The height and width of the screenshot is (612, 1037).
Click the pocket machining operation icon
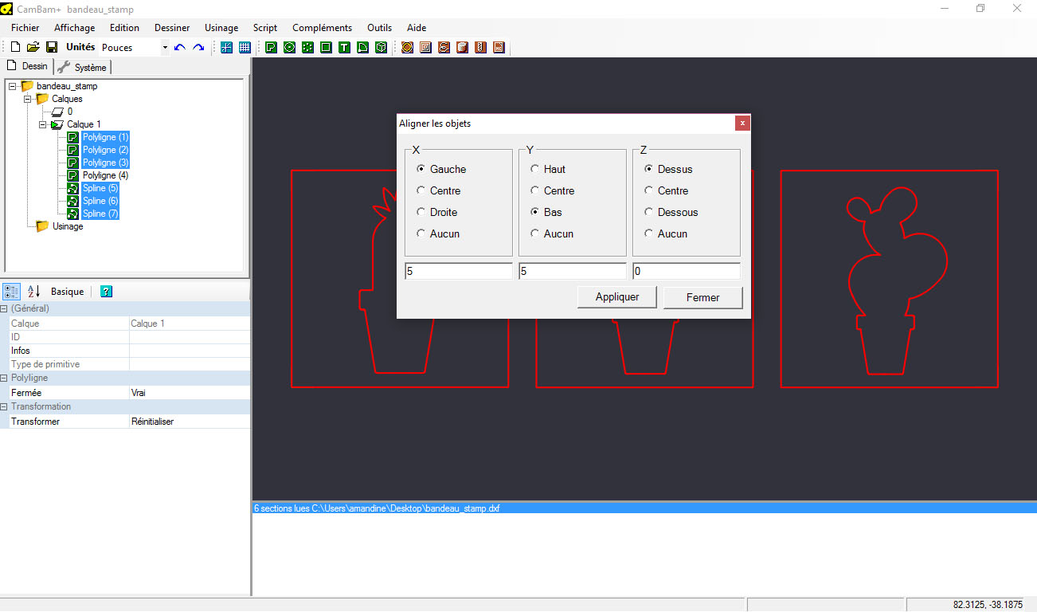(425, 48)
